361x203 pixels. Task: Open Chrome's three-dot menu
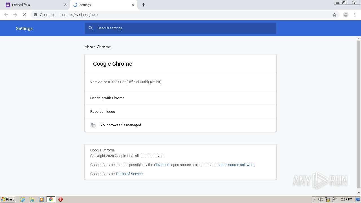click(355, 15)
